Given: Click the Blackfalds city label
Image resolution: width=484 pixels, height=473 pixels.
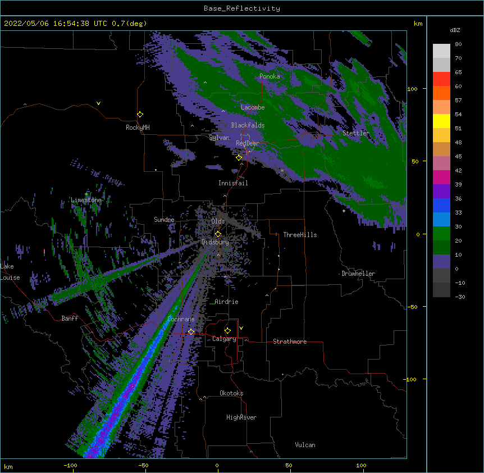Looking at the screenshot, I should coord(248,125).
